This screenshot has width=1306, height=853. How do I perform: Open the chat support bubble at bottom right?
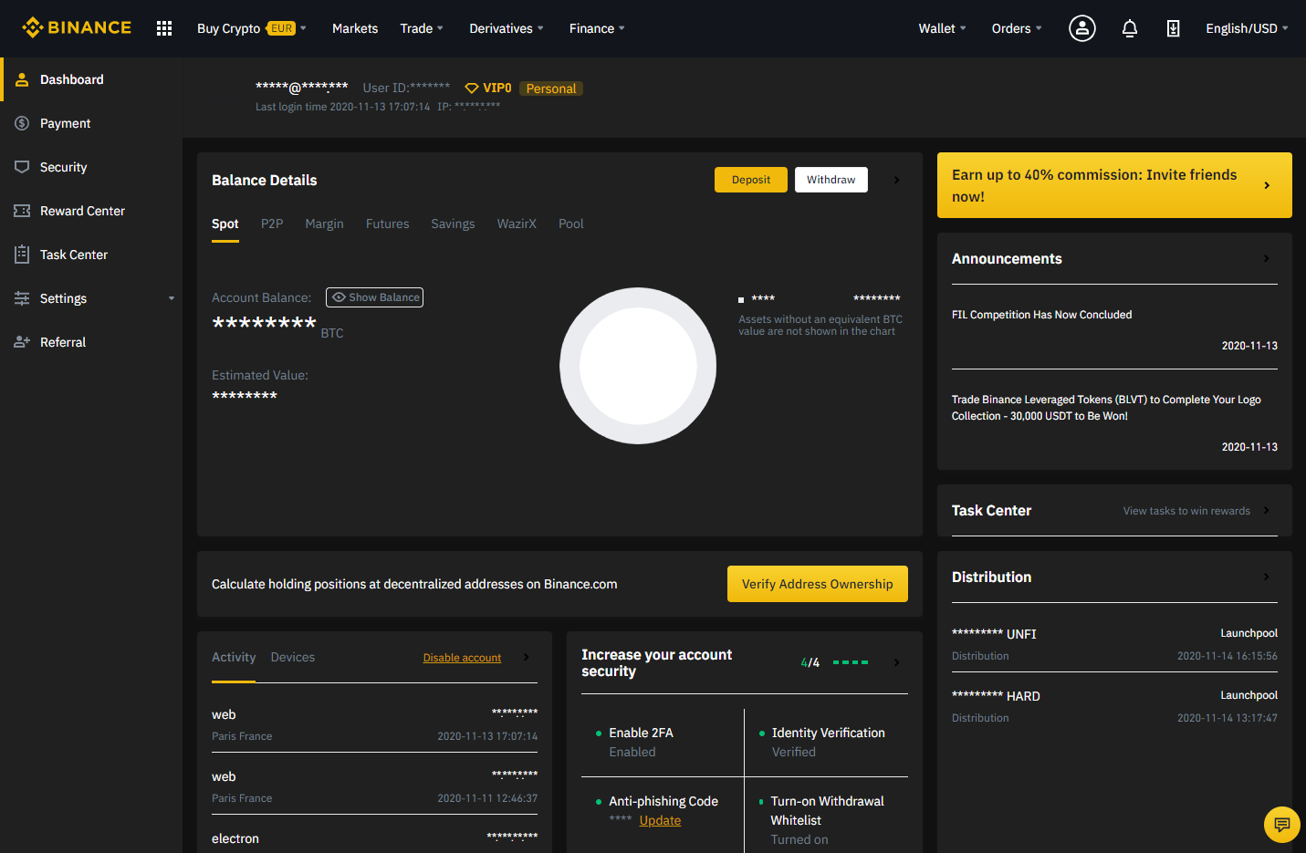(1281, 824)
